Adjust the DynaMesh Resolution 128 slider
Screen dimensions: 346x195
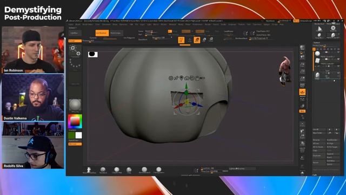[162, 38]
